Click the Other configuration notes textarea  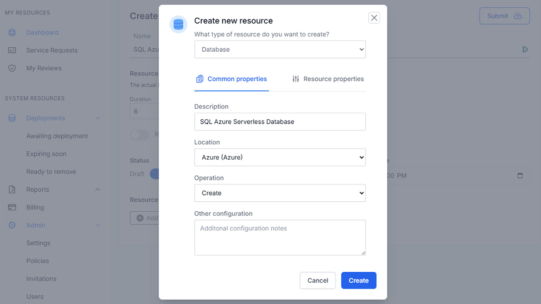pyautogui.click(x=280, y=237)
